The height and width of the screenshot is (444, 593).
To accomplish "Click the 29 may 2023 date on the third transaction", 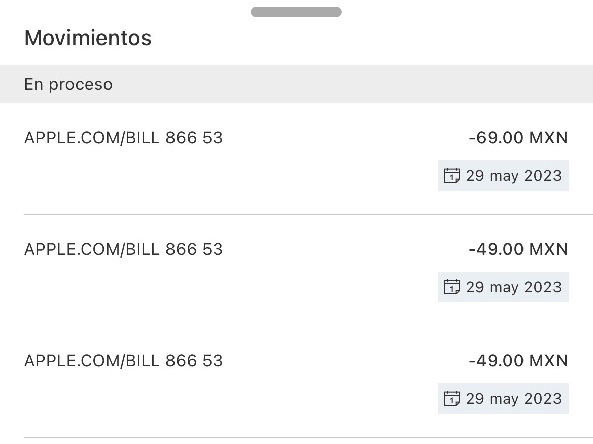I will pyautogui.click(x=513, y=399).
